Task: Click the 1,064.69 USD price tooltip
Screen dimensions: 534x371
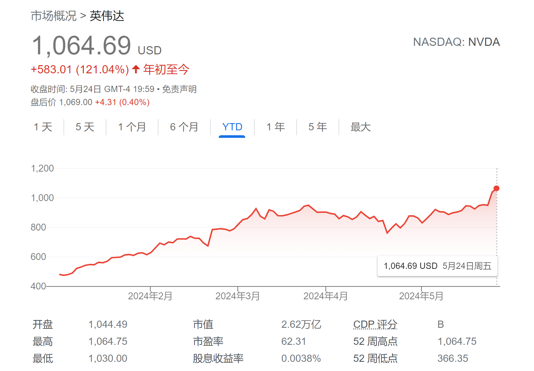Action: (x=437, y=266)
